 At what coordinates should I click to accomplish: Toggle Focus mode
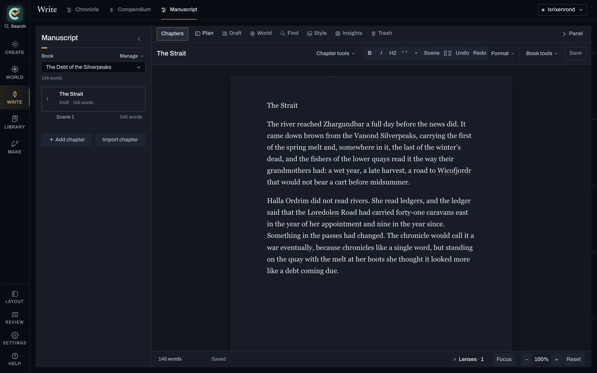(x=504, y=359)
